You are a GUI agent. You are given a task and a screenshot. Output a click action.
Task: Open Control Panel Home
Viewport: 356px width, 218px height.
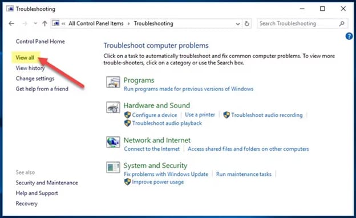coord(40,42)
